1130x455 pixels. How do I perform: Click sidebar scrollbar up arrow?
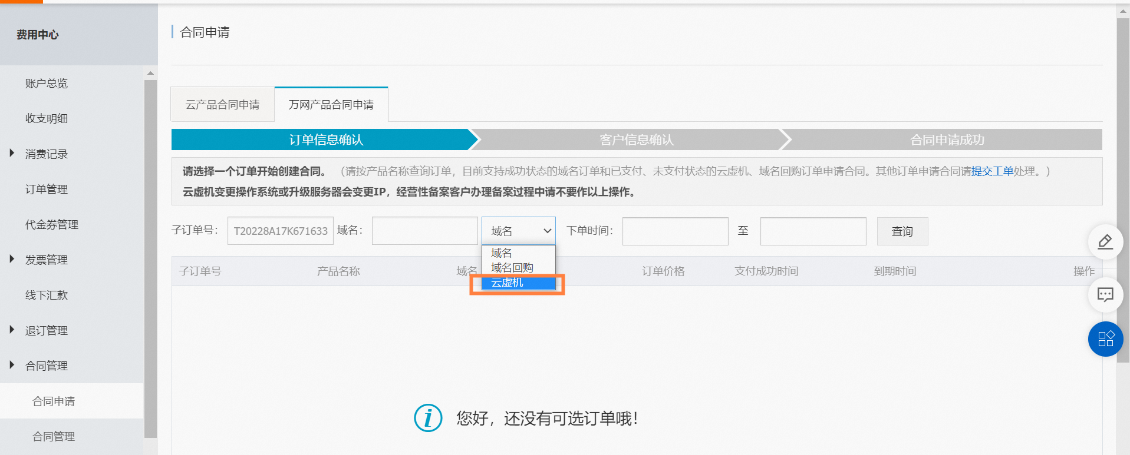(151, 73)
